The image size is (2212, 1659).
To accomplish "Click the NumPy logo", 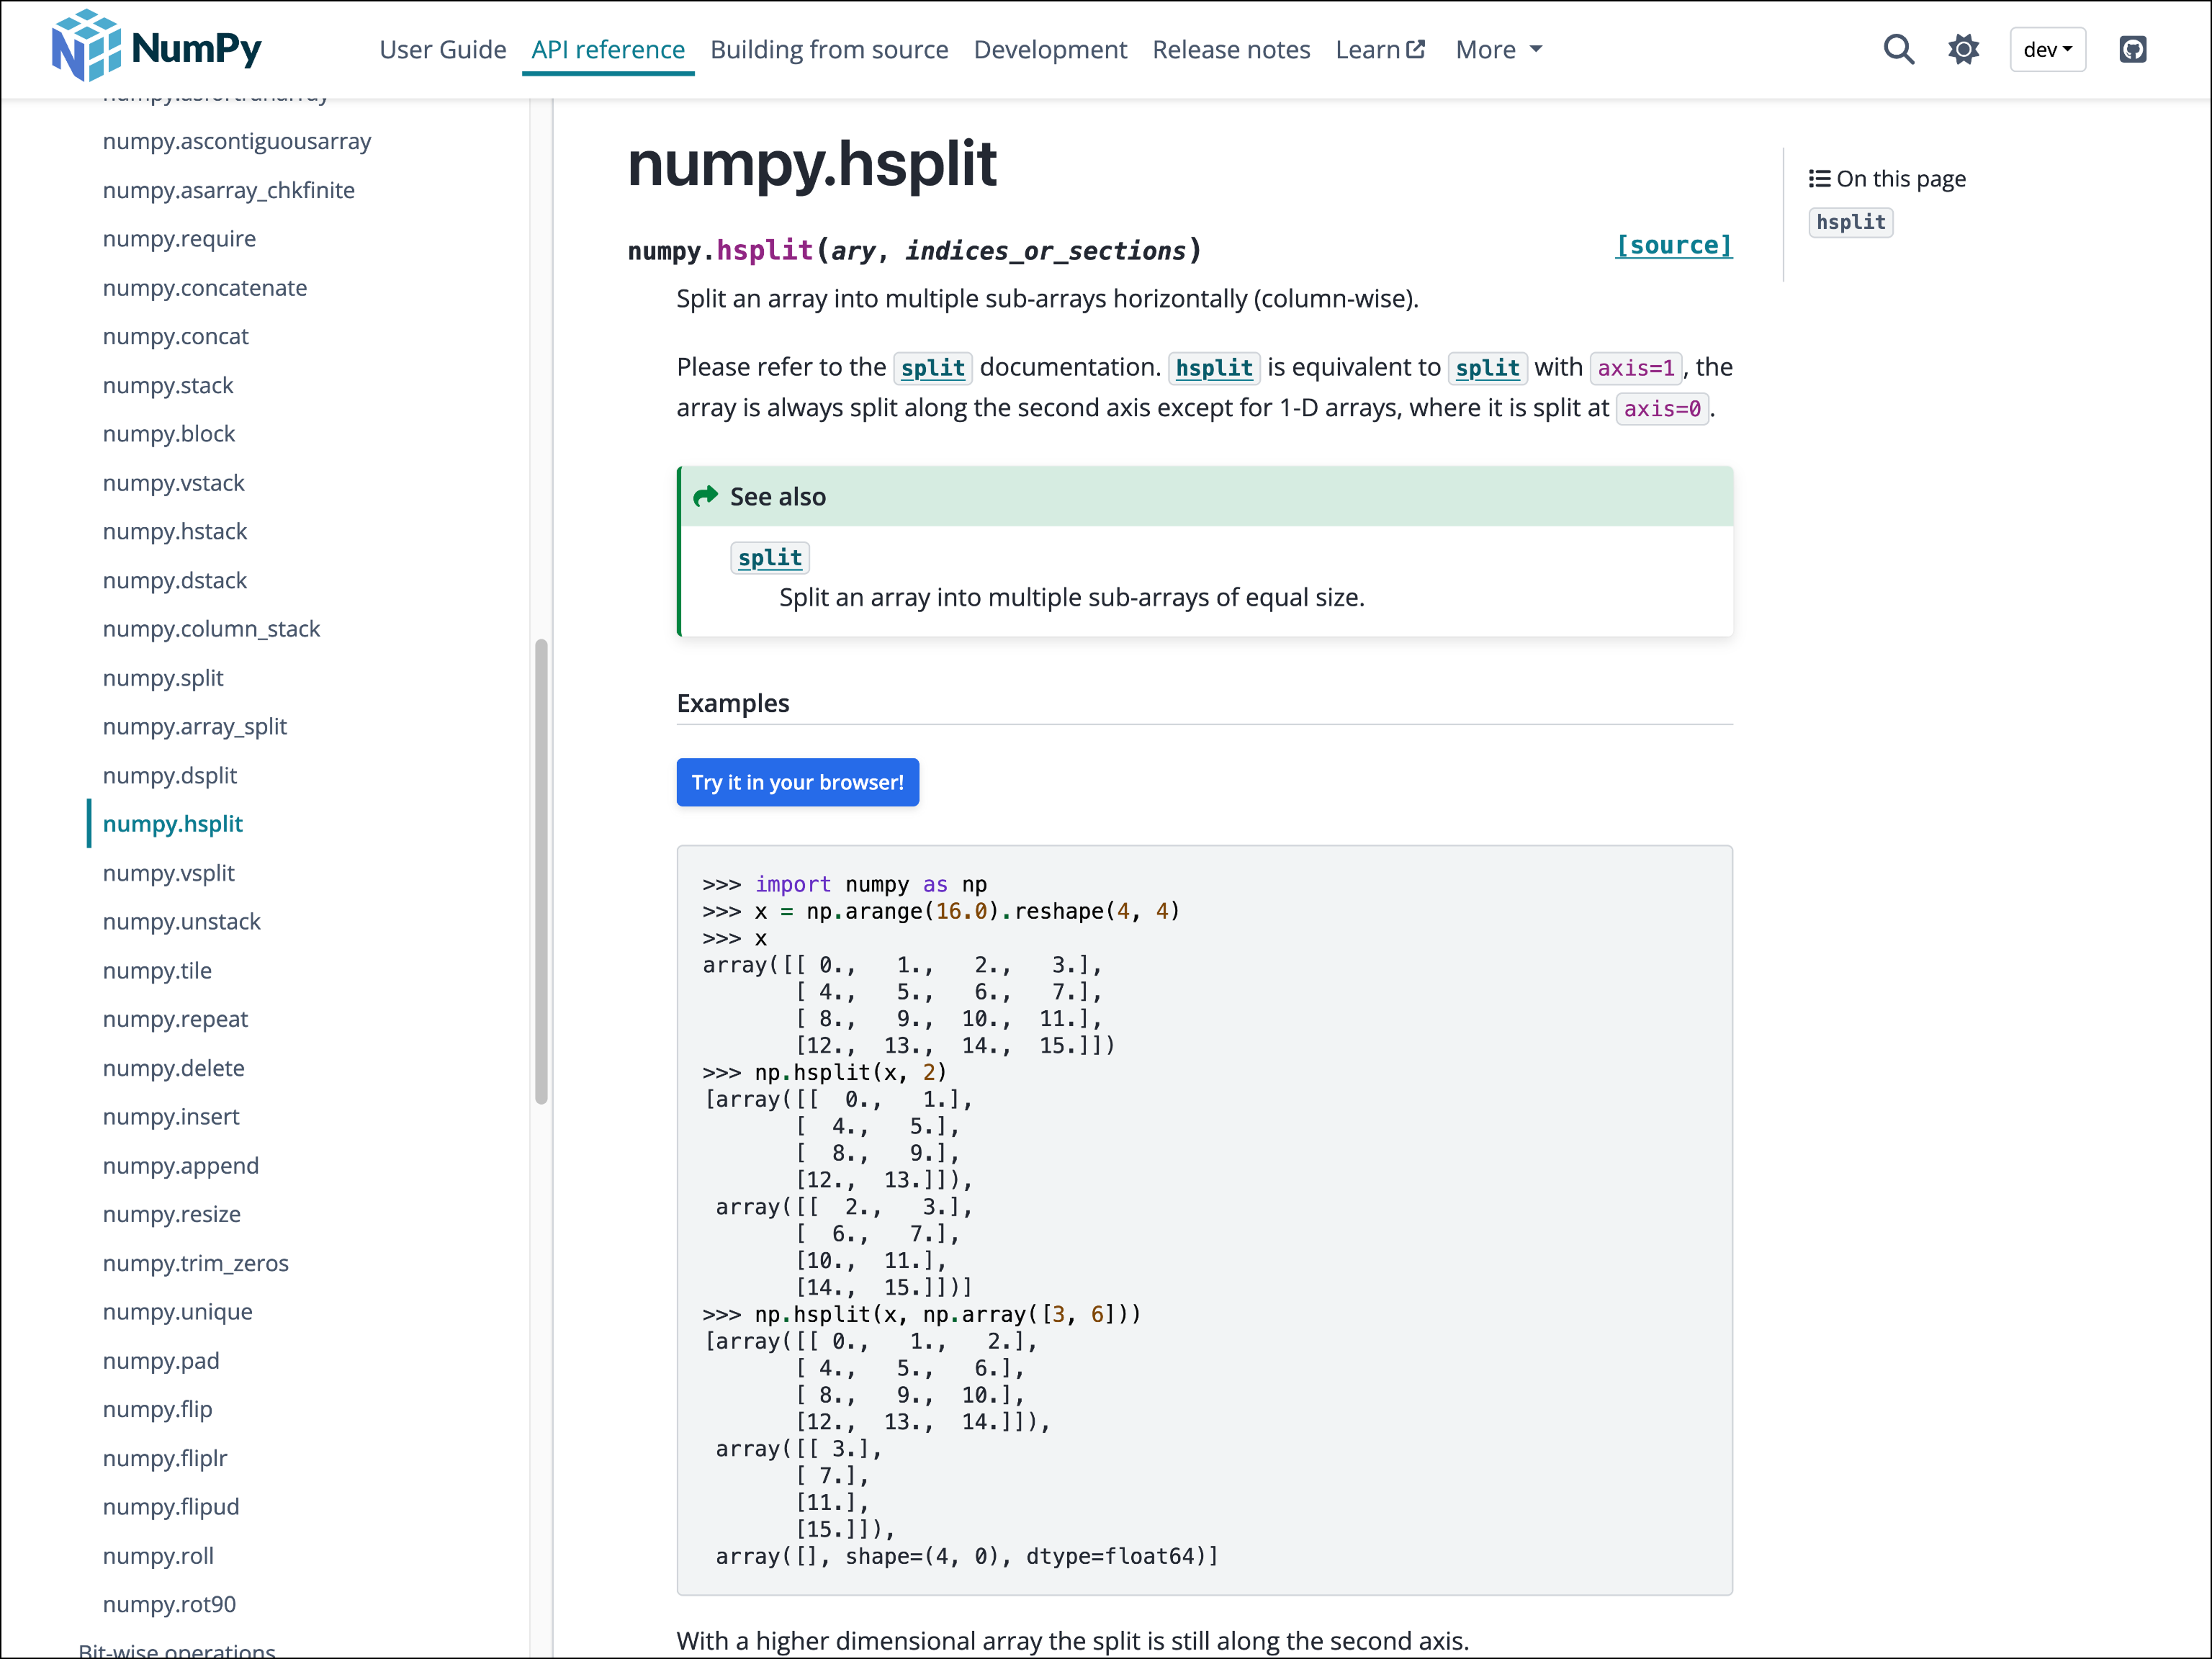I will pyautogui.click(x=156, y=47).
